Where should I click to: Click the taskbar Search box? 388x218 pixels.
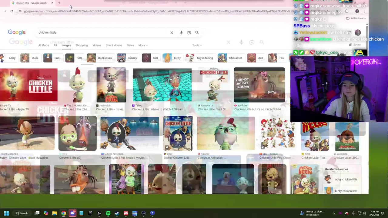point(22,213)
